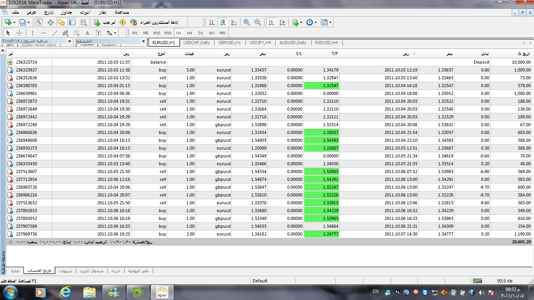Select the Equidistant Channel tool
The width and height of the screenshot is (534, 300).
point(65,33)
